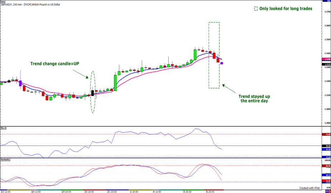Click the 28 12:00 time axis label
Viewport: 331px width, 193px height.
tap(36, 192)
